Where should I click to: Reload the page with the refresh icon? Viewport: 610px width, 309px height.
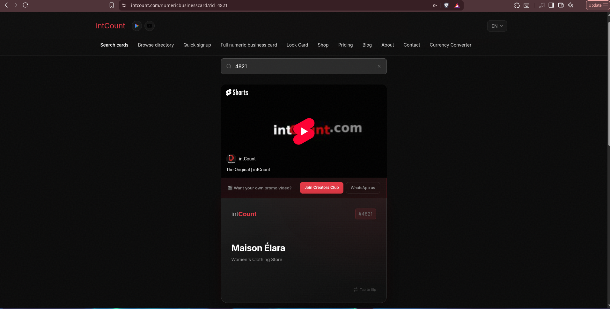point(26,5)
